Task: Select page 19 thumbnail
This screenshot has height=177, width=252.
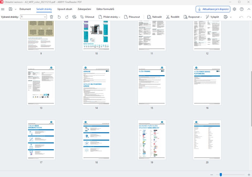Action: tap(152, 140)
